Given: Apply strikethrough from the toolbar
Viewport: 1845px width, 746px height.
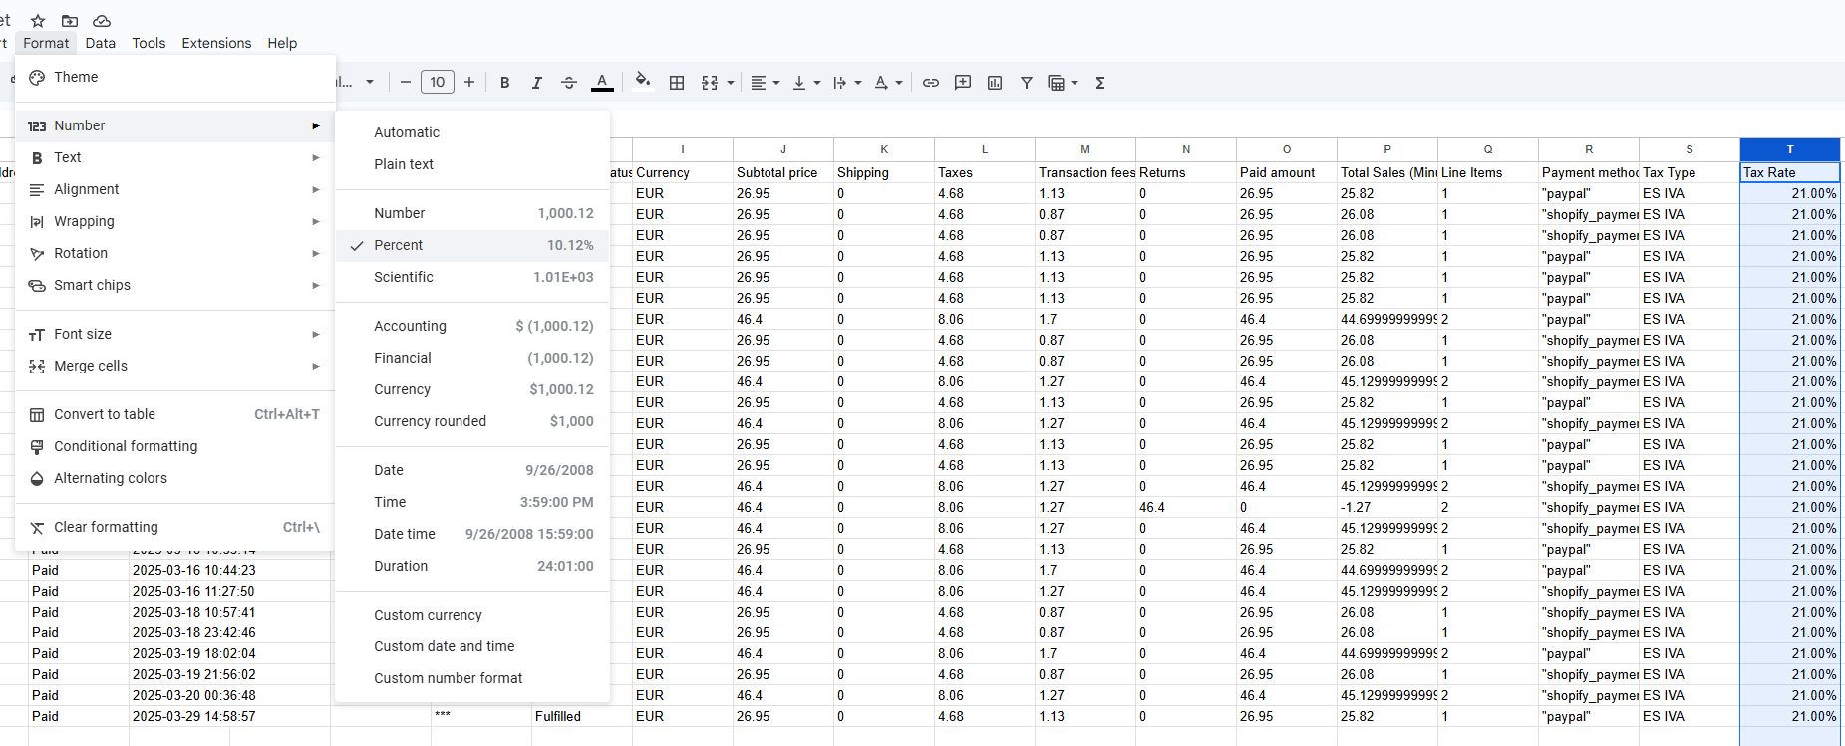Looking at the screenshot, I should pyautogui.click(x=569, y=83).
